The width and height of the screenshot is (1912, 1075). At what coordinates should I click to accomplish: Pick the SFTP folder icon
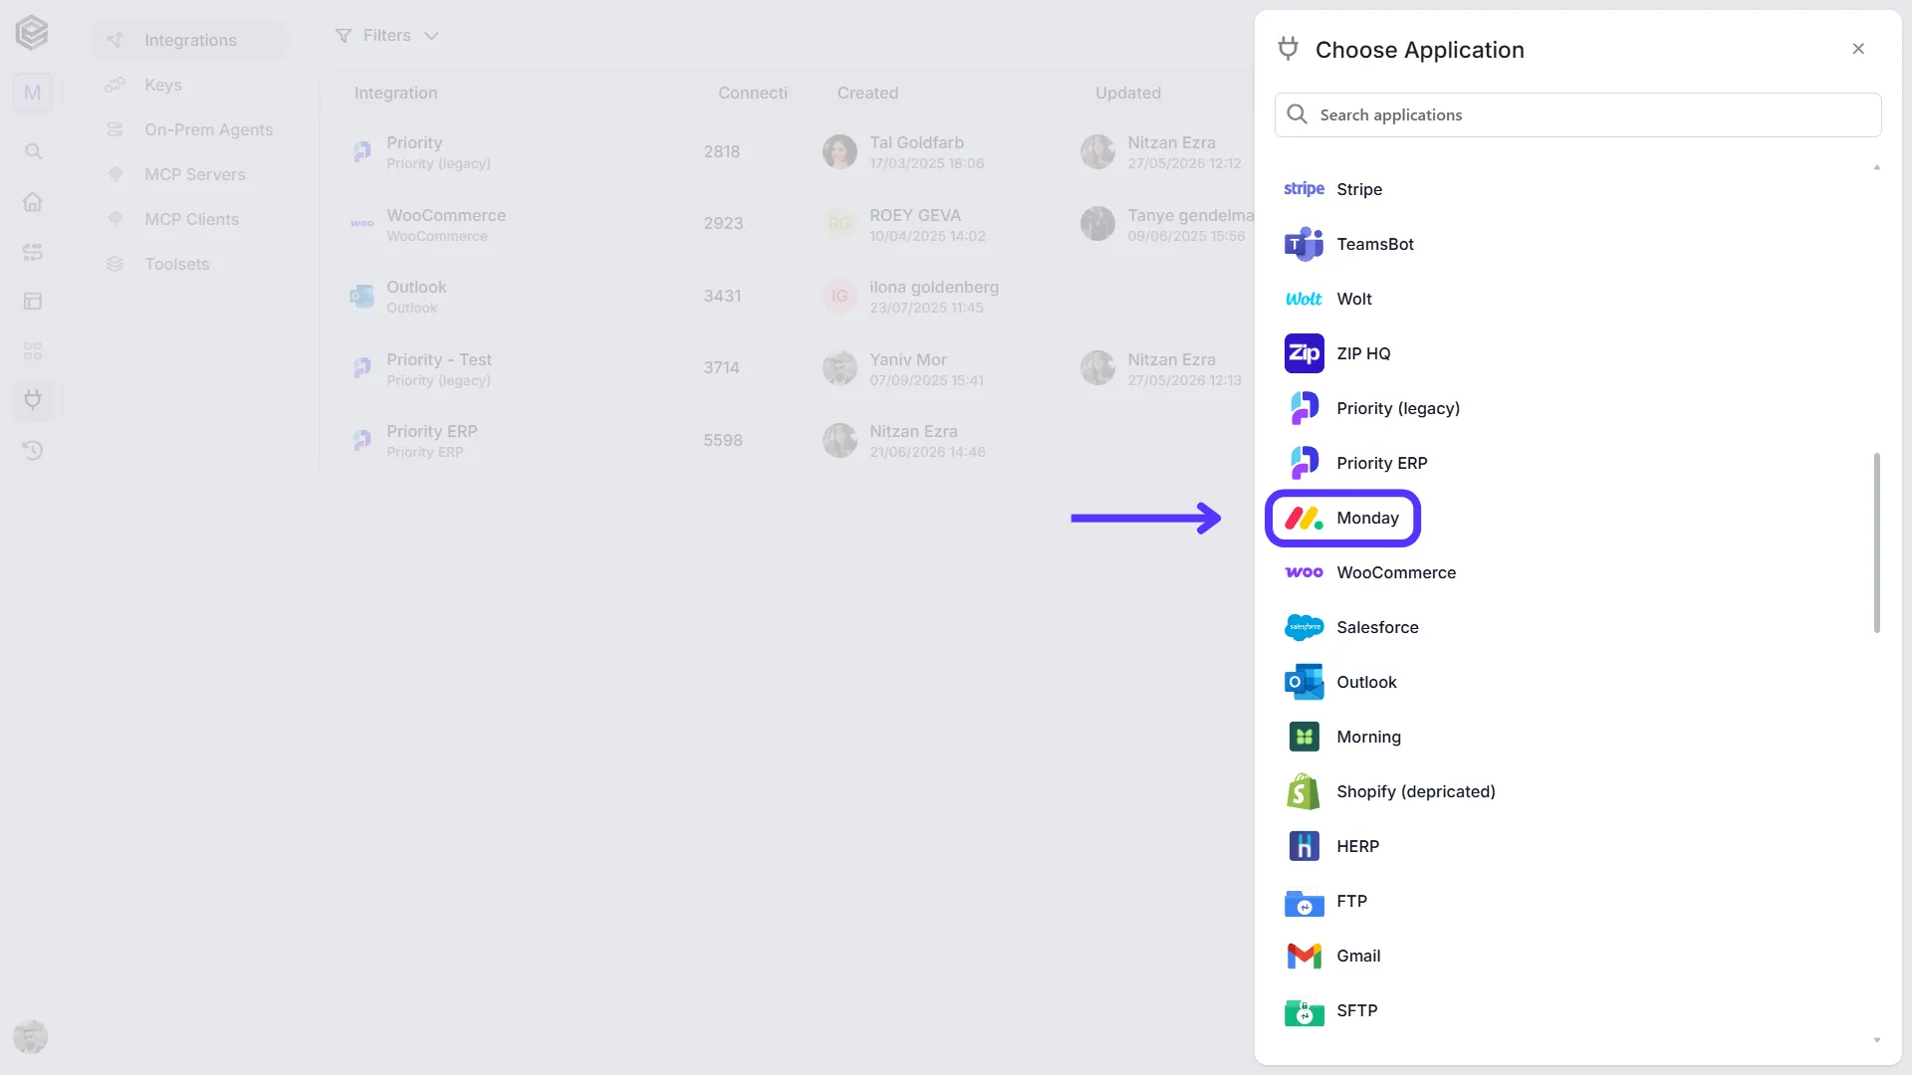(1304, 1011)
